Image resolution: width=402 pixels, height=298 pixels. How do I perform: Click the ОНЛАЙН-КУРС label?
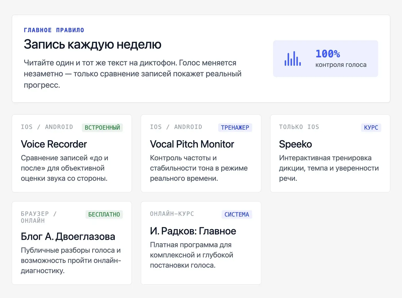tap(172, 214)
